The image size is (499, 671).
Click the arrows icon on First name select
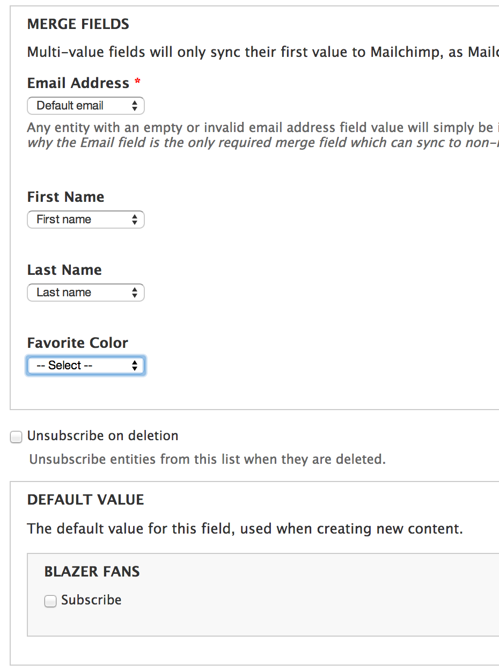(134, 220)
